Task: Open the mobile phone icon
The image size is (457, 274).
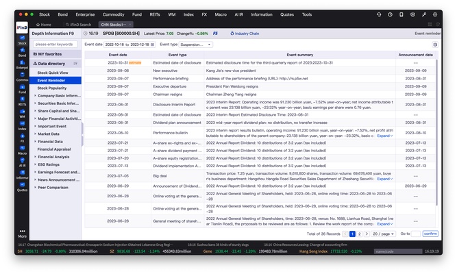Action: [x=402, y=14]
